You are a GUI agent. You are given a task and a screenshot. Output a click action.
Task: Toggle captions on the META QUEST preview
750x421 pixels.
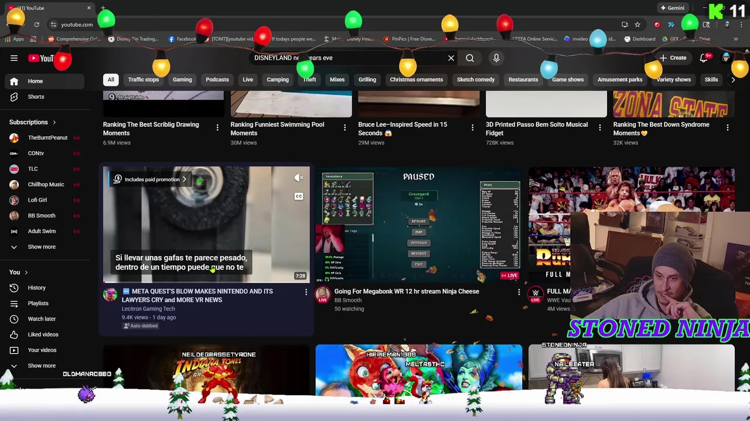299,196
